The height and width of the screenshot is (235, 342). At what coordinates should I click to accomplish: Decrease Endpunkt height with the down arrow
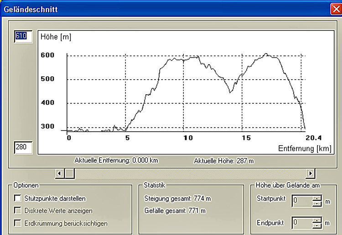click(x=316, y=225)
